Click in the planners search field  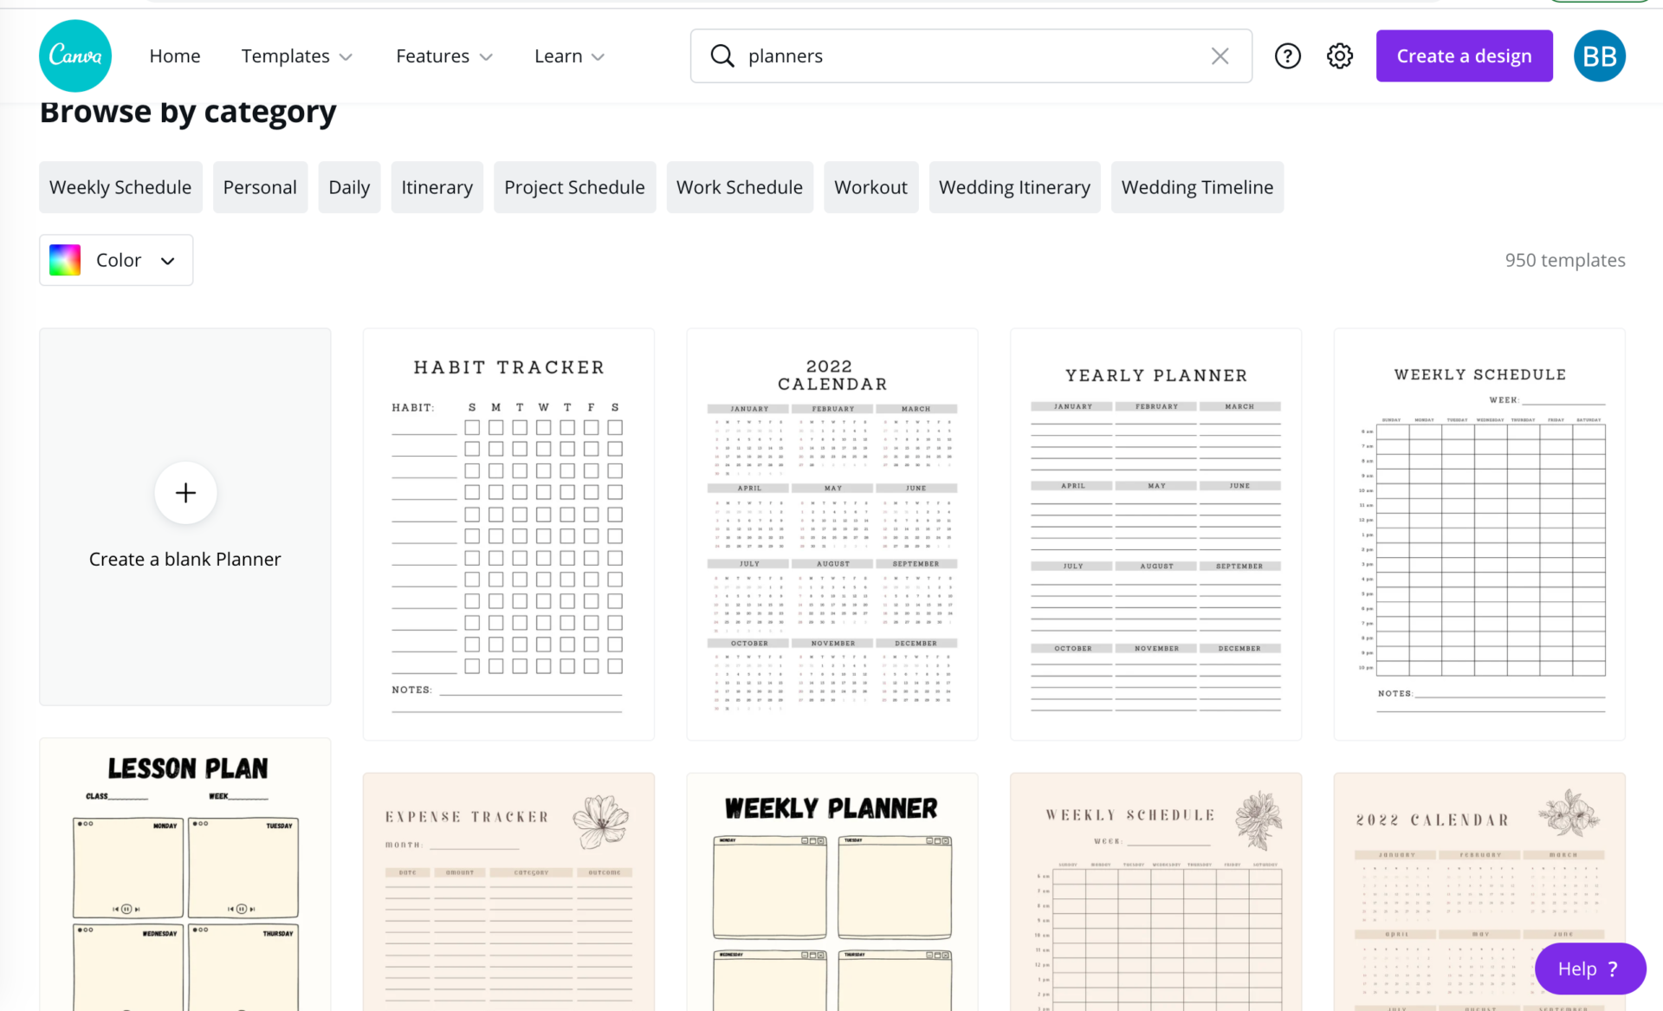971,56
